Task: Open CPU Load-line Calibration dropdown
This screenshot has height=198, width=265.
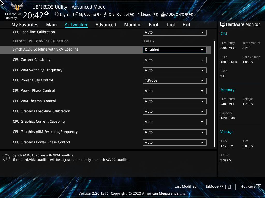Action: [175, 32]
